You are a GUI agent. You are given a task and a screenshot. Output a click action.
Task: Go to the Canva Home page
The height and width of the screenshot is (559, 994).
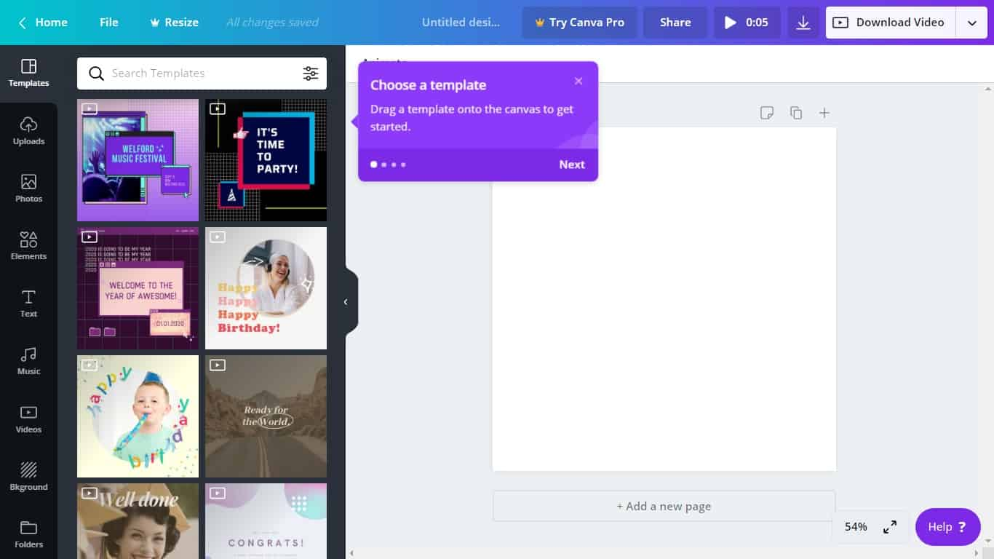[x=42, y=22]
